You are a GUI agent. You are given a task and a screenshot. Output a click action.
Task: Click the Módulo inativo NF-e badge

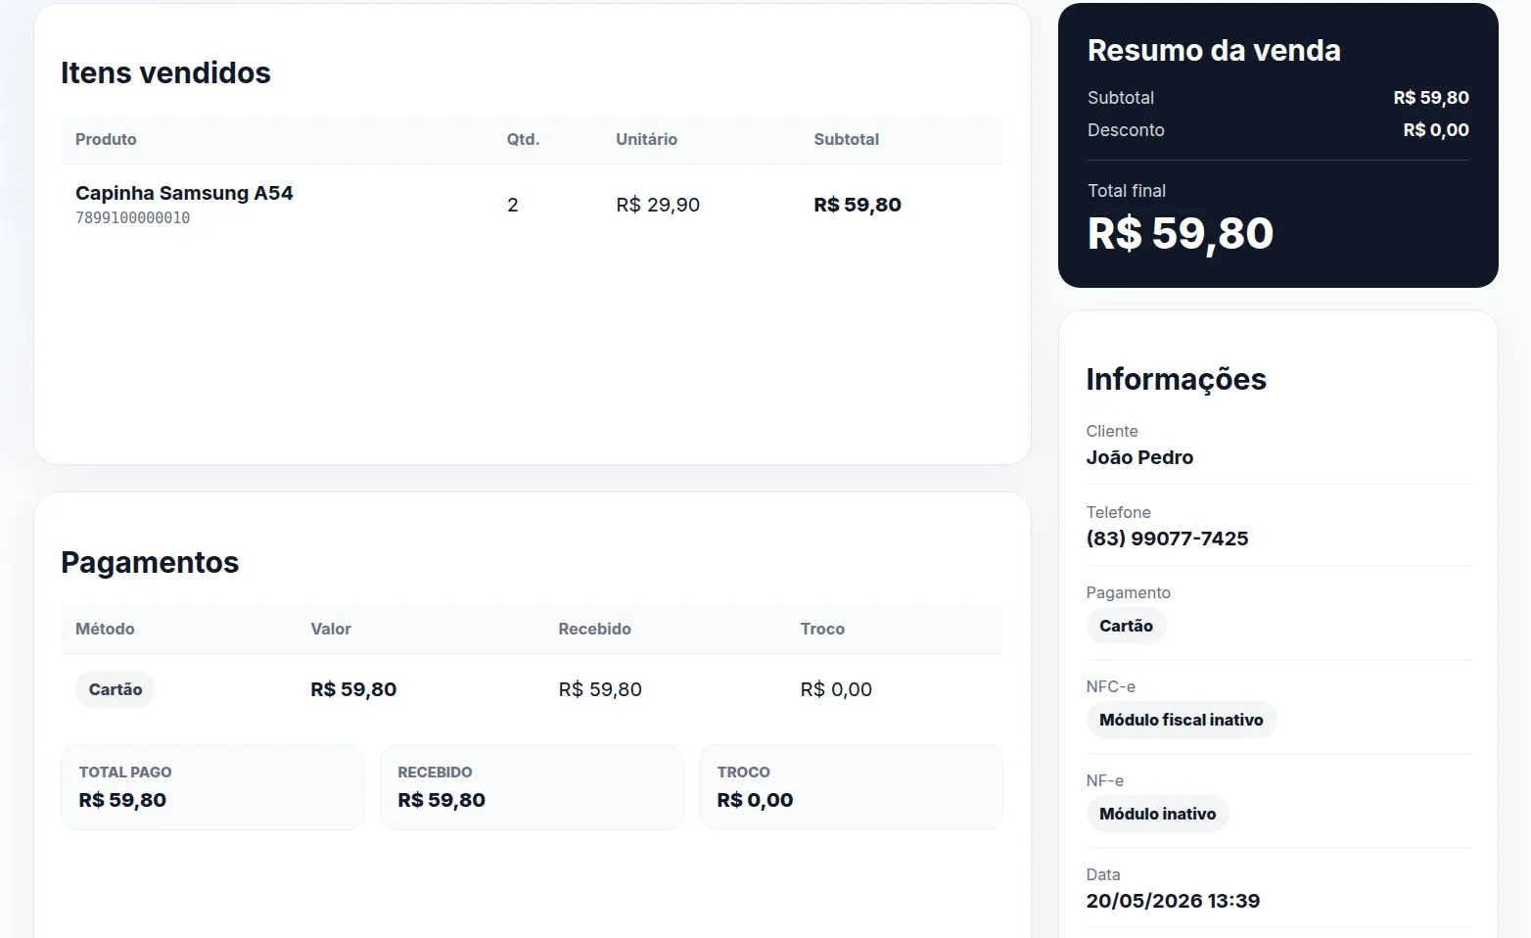point(1158,814)
